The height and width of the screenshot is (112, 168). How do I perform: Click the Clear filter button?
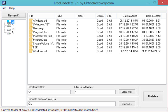(x=127, y=92)
